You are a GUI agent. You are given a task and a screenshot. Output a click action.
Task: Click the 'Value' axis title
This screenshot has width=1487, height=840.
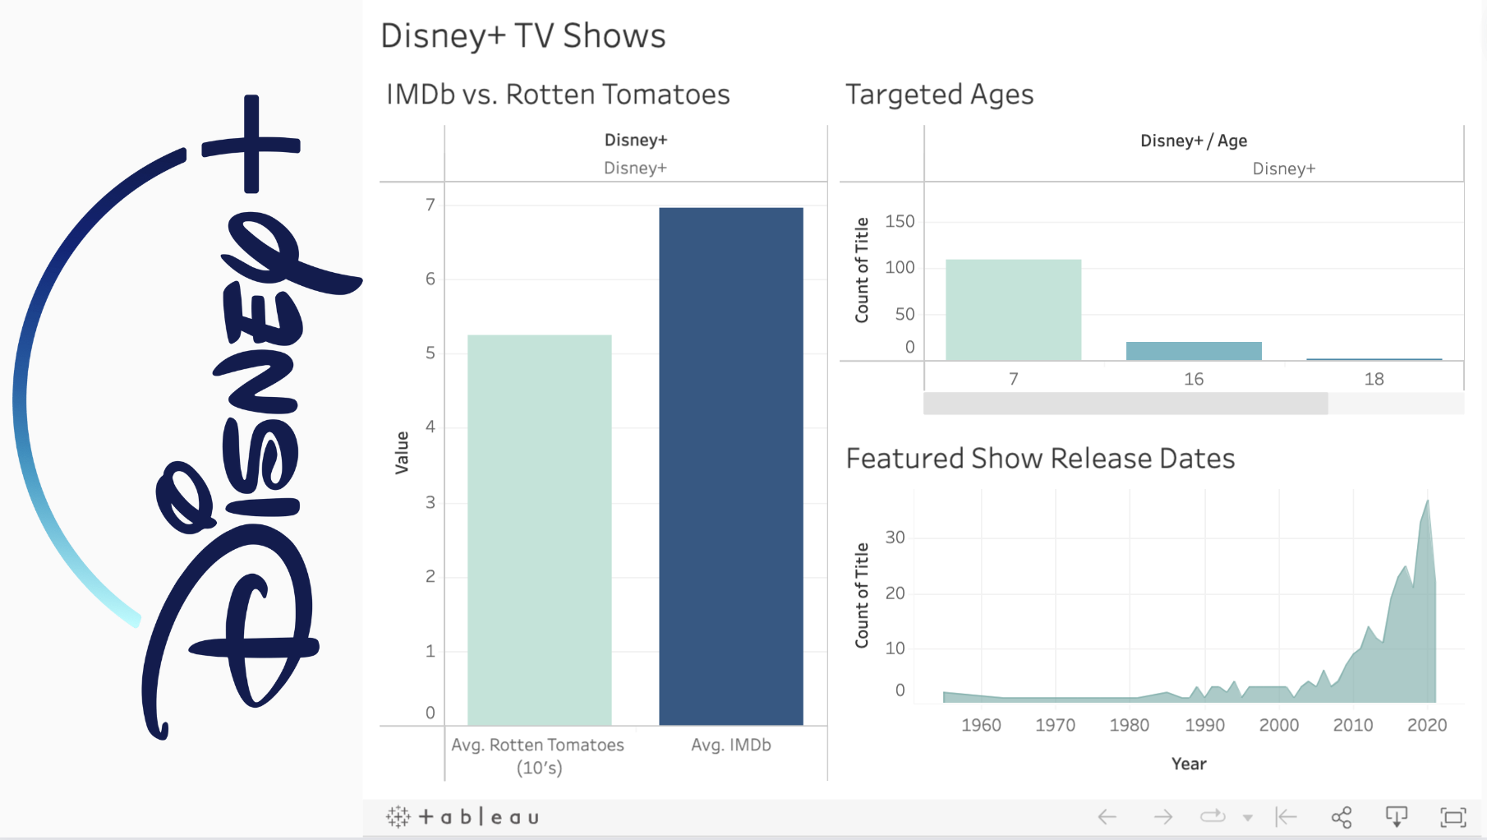(402, 453)
